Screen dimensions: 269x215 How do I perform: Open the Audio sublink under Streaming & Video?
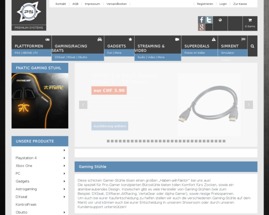click(141, 57)
